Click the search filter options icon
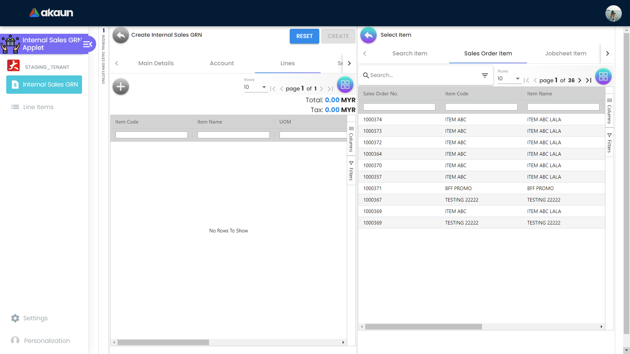The width and height of the screenshot is (630, 354). [485, 75]
